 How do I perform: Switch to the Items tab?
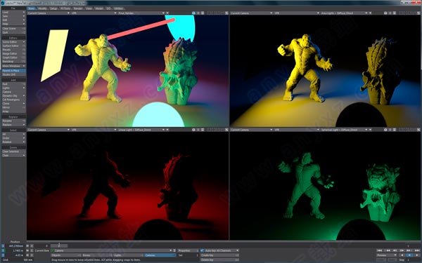pos(32,8)
